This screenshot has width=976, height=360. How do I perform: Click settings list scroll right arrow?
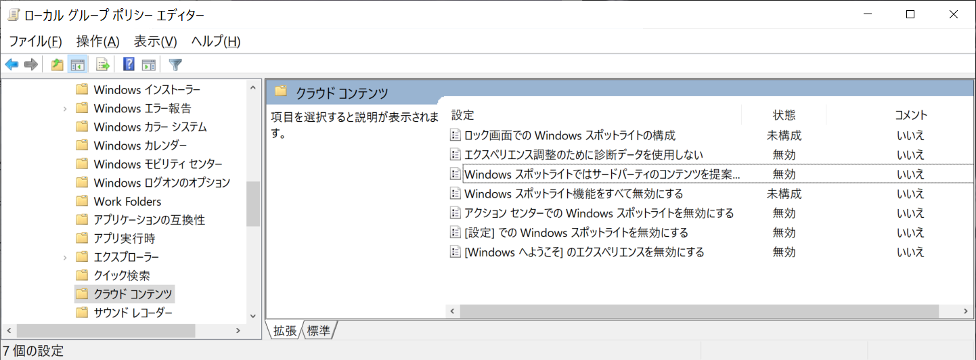[x=966, y=311]
